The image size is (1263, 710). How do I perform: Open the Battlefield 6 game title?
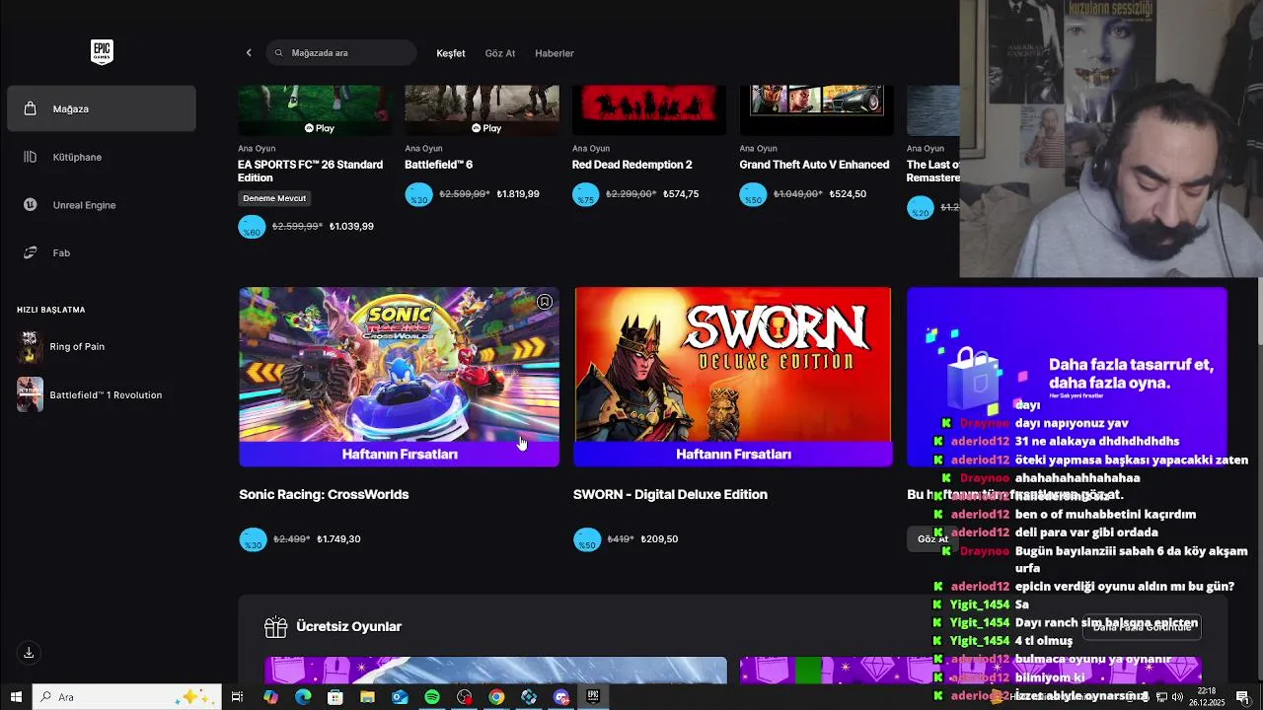click(438, 165)
